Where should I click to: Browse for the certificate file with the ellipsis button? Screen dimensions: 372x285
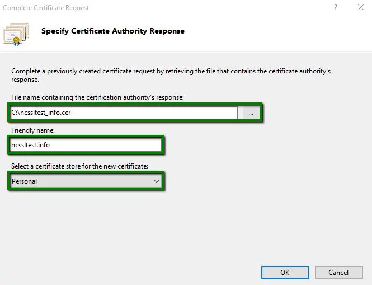click(251, 113)
